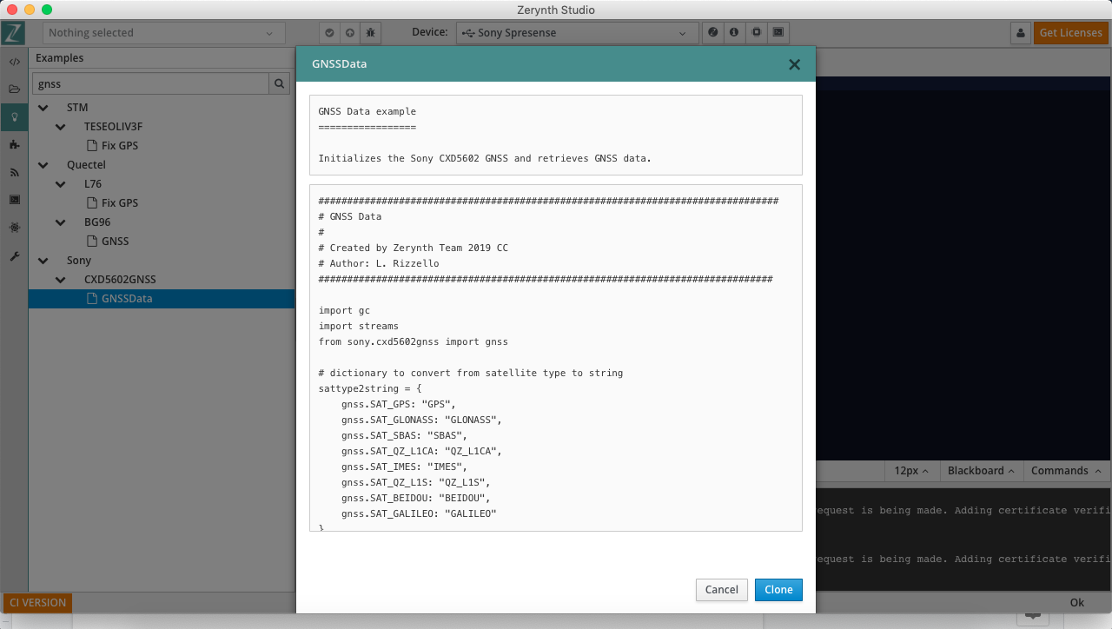Click the examples search magnifier icon
This screenshot has width=1112, height=629.
[280, 84]
